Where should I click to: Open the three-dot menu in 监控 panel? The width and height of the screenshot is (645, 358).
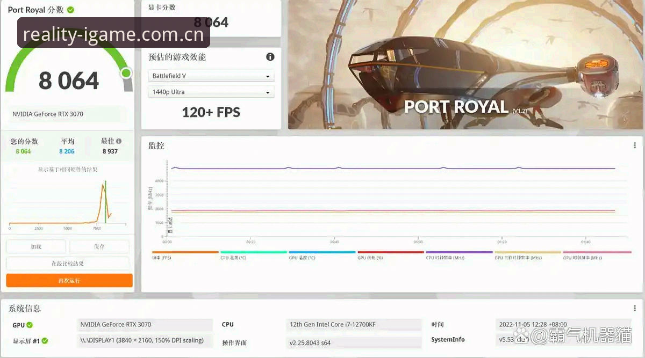[635, 145]
